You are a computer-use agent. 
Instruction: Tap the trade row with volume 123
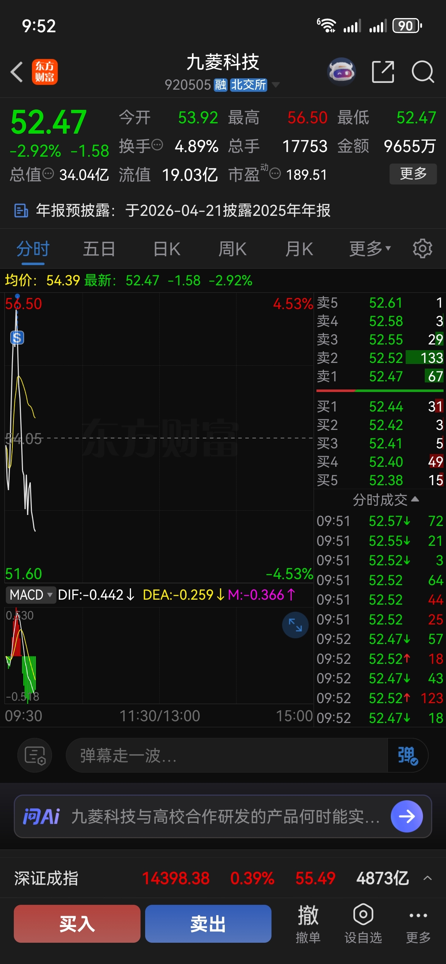pyautogui.click(x=380, y=698)
